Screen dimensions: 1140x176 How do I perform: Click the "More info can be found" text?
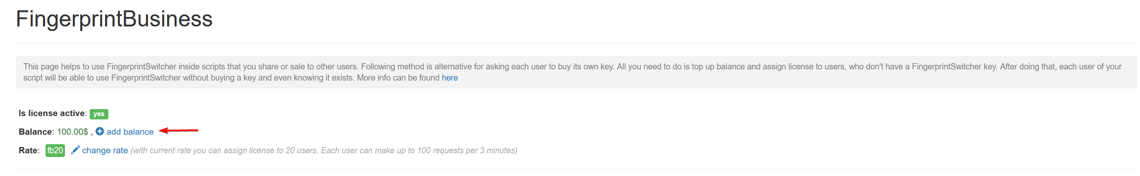(398, 78)
